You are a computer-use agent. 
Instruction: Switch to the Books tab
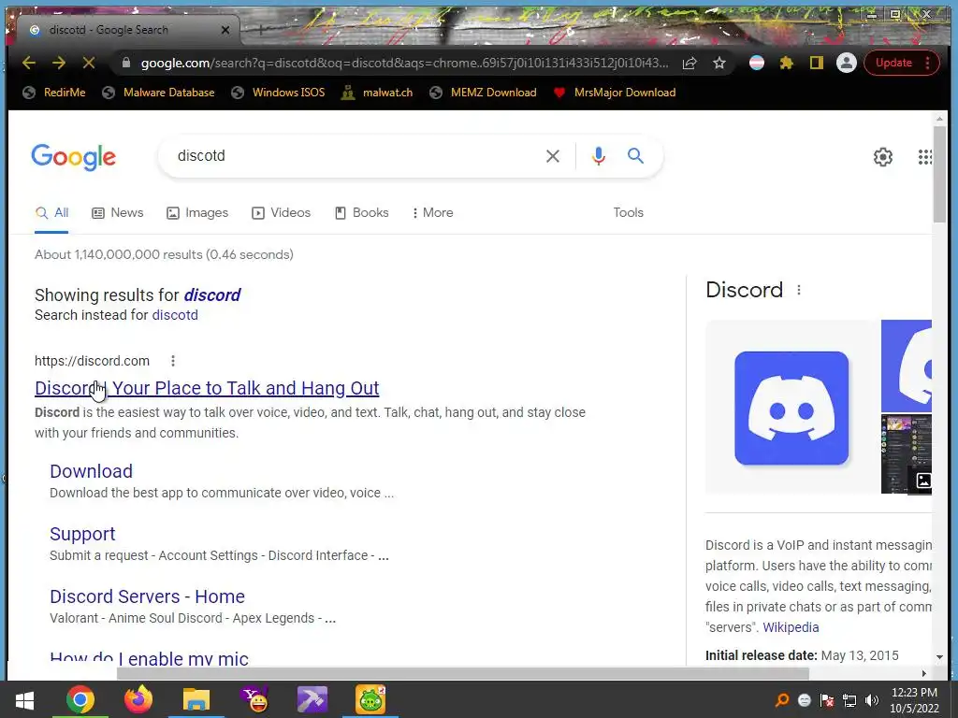(x=362, y=212)
